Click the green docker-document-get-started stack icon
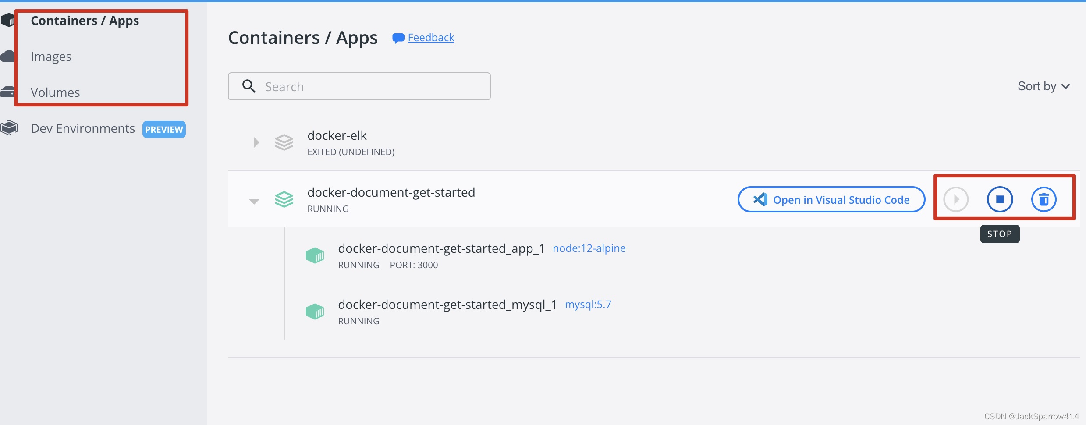1086x425 pixels. coord(284,199)
